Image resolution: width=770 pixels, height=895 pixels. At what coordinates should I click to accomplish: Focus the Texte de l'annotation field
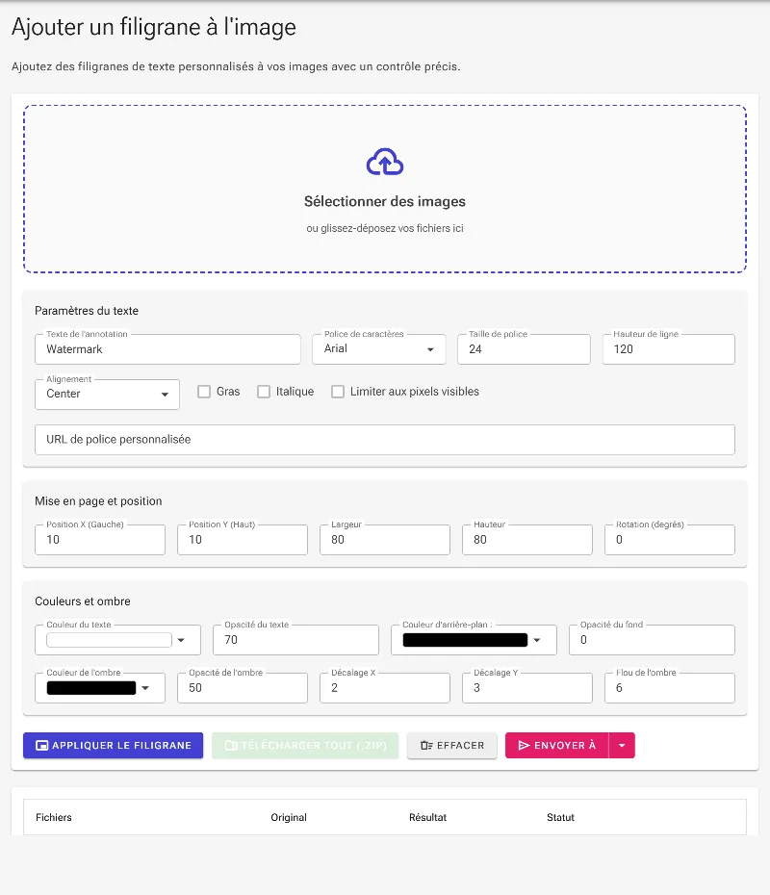(x=167, y=349)
